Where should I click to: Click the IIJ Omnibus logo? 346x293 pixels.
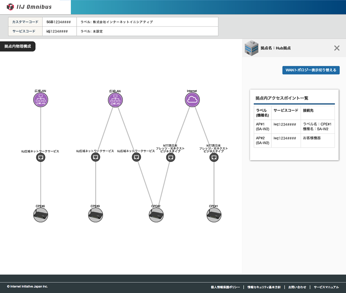(x=30, y=7)
